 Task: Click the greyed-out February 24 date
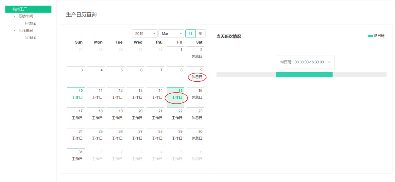coord(76,56)
